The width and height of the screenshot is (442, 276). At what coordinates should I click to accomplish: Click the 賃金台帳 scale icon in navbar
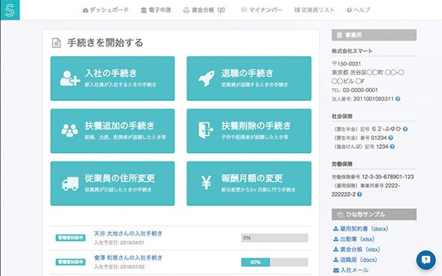click(186, 10)
